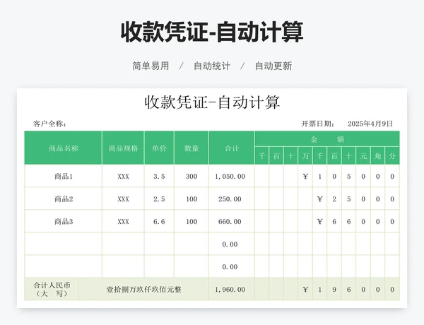Click the XXX spec cell in 商品3 row
424x325 pixels.
coord(123,222)
